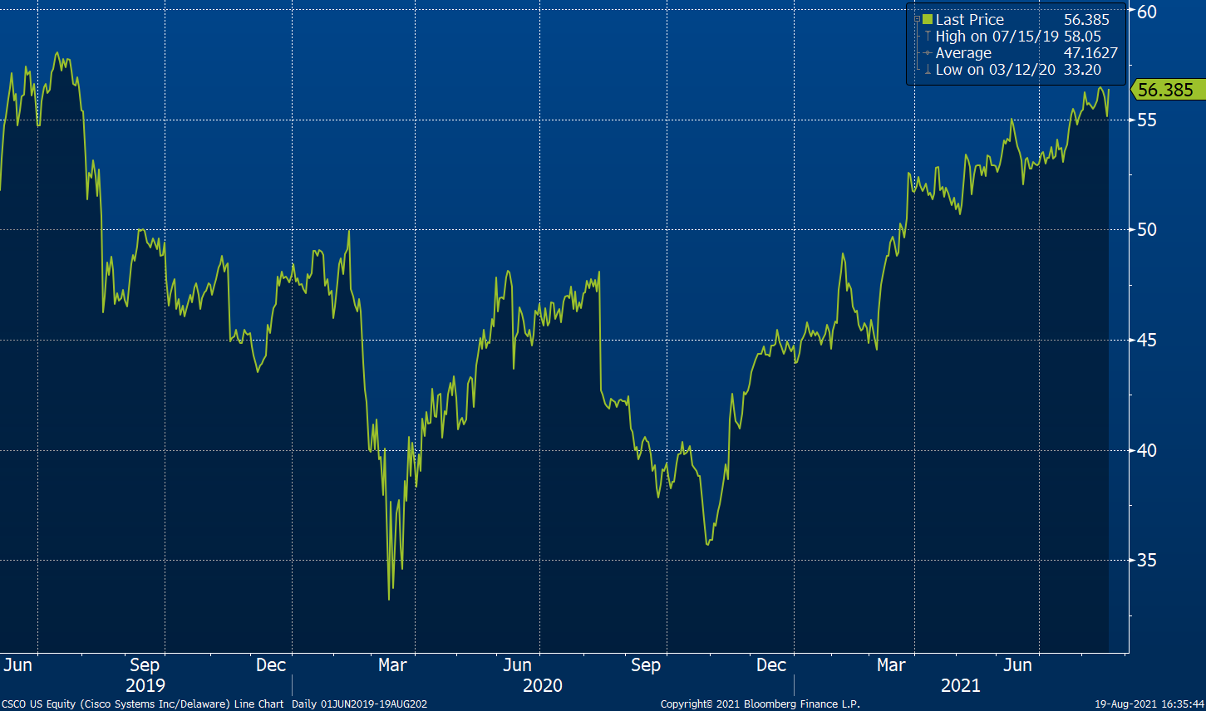Select the 'Last Price' legend label

(969, 20)
